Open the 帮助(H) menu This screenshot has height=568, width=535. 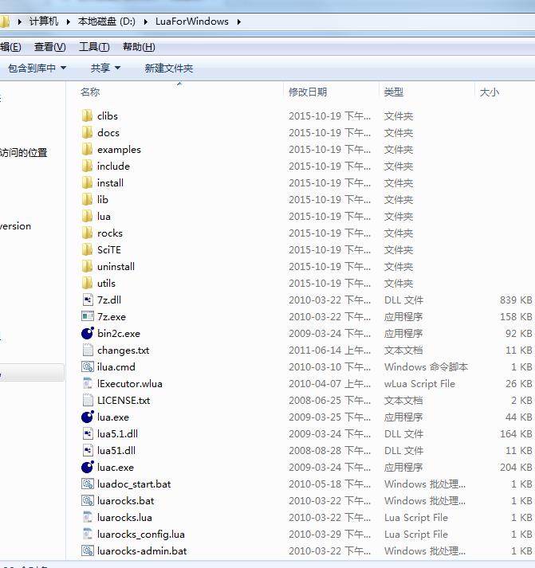[139, 47]
